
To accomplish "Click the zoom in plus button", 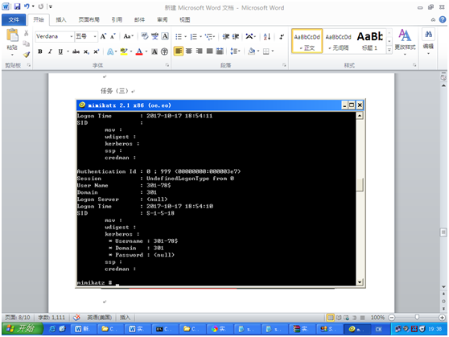I will tap(442, 317).
